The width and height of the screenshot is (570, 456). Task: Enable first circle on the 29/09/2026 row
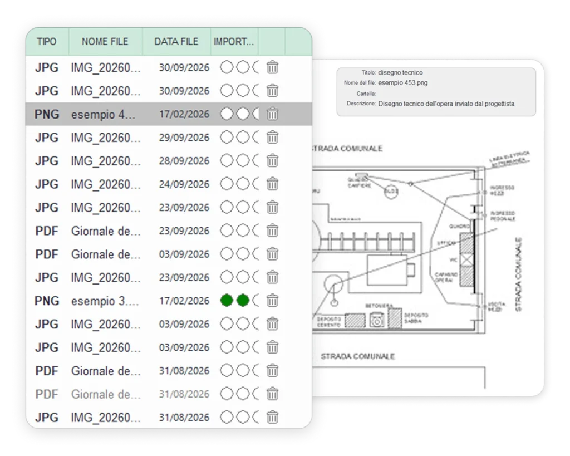[x=227, y=137]
